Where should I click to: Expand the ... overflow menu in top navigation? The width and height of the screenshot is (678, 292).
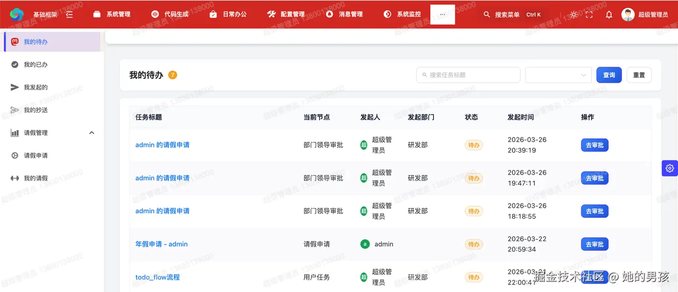(442, 14)
